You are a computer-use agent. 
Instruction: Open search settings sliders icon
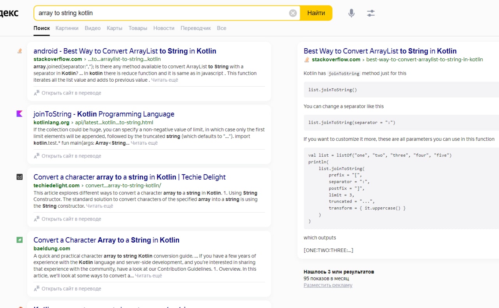point(371,13)
